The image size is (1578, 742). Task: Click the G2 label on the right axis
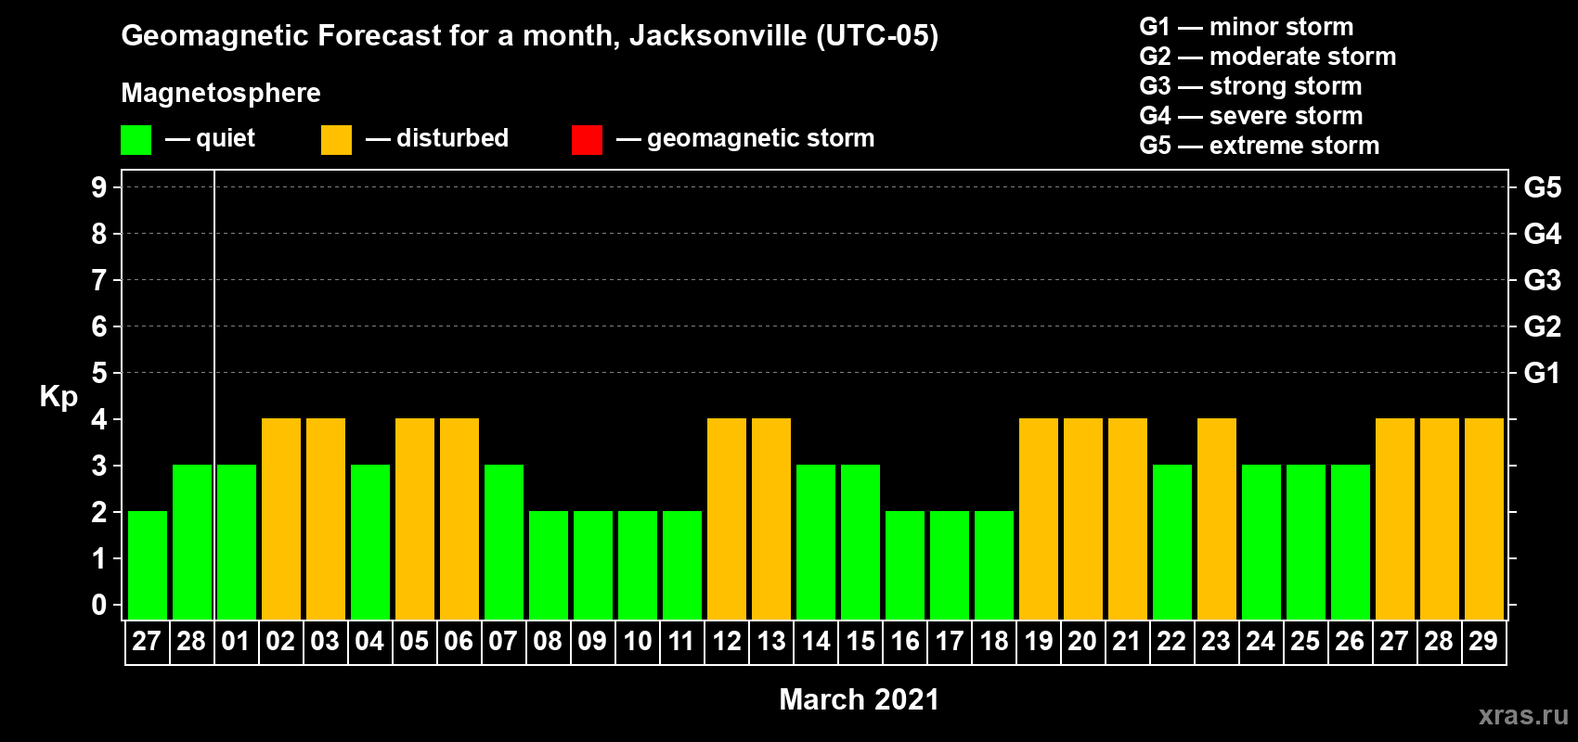[x=1543, y=326]
